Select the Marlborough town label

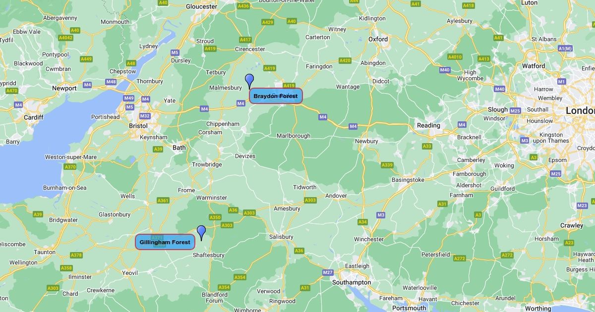[x=294, y=136]
